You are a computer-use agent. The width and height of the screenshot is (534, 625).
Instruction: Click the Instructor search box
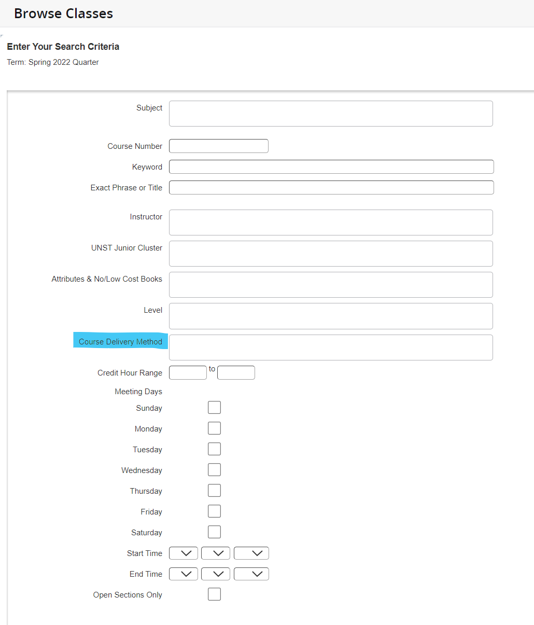[x=331, y=222]
